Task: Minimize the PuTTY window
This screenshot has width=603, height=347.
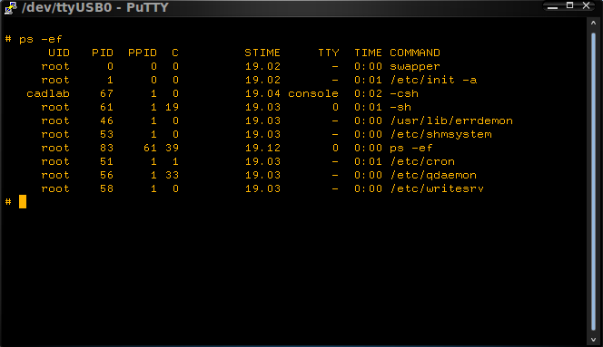Action: click(x=553, y=6)
